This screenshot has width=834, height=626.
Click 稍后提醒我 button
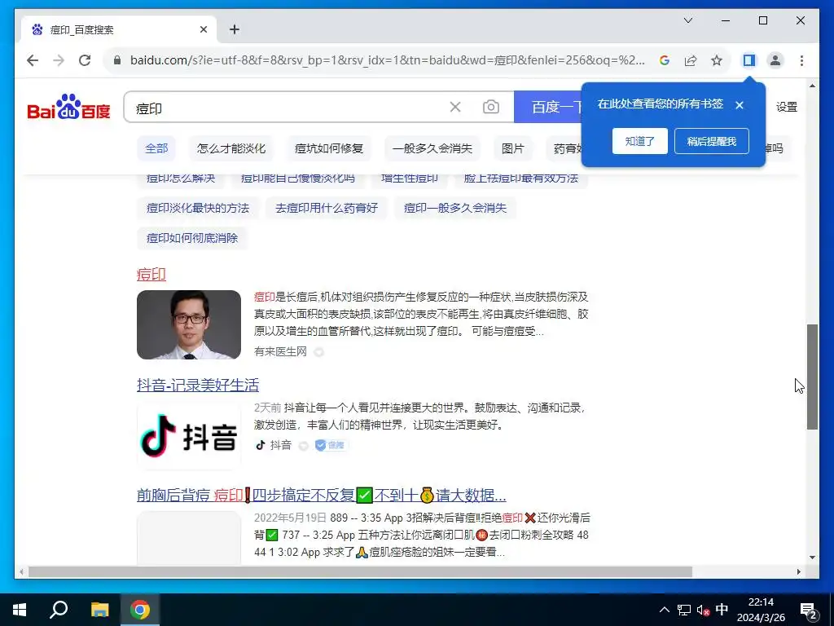(712, 141)
